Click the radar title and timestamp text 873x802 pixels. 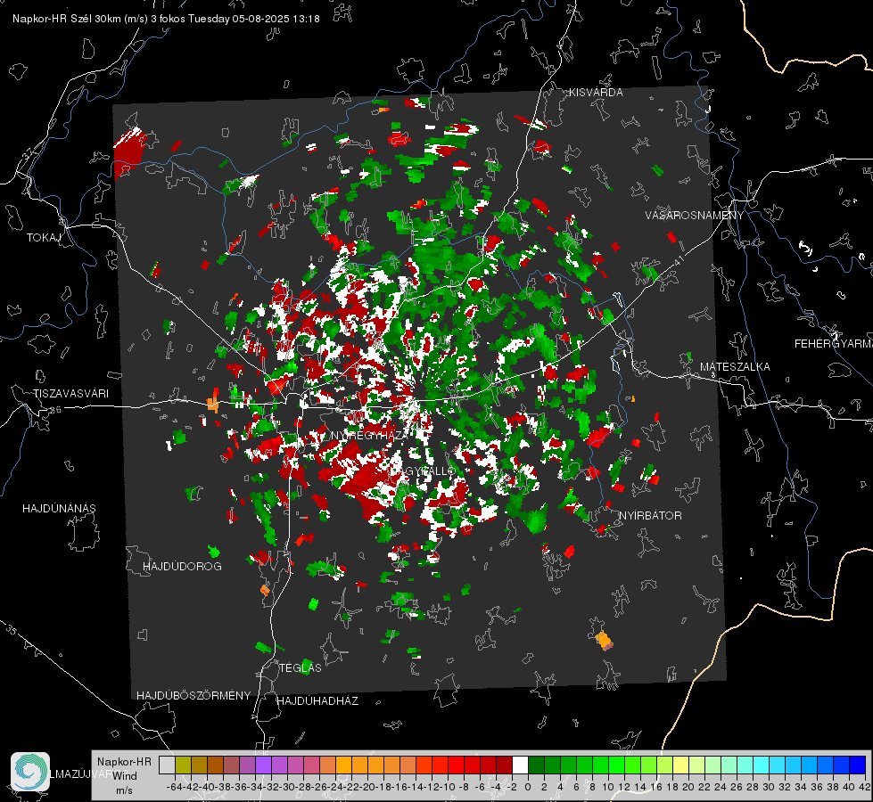click(166, 19)
